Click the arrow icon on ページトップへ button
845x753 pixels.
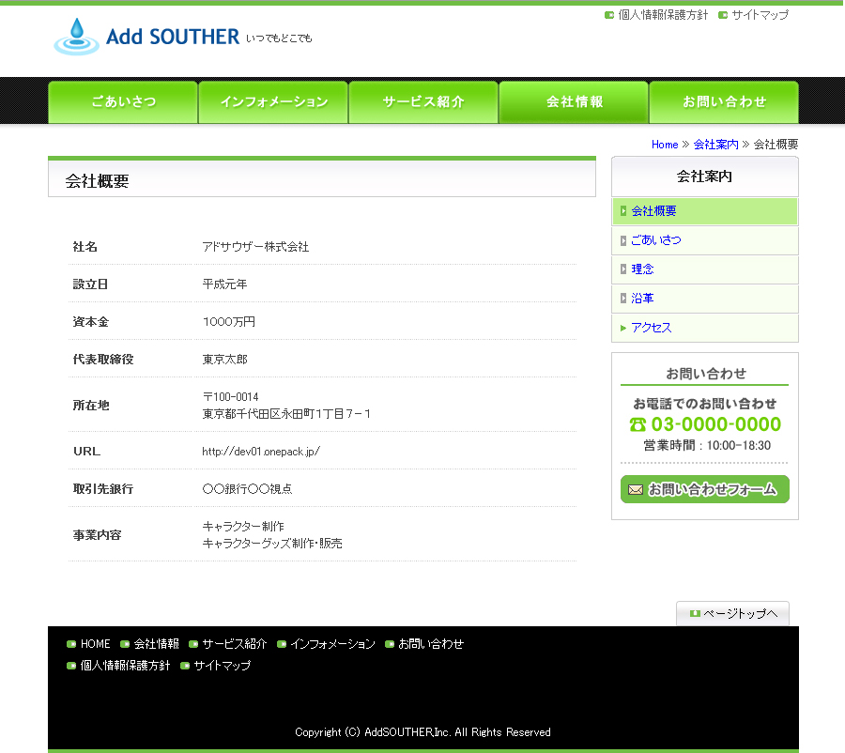[x=695, y=614]
